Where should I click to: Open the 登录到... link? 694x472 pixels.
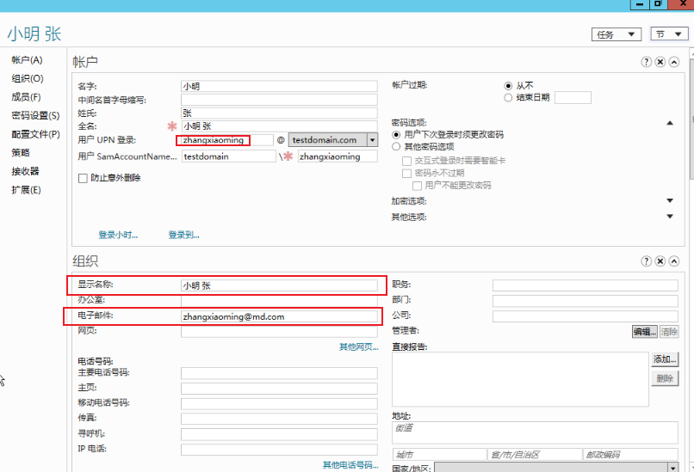pyautogui.click(x=183, y=235)
